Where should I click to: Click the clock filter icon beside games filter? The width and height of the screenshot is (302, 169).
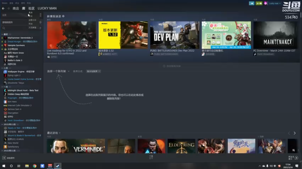click(40, 23)
